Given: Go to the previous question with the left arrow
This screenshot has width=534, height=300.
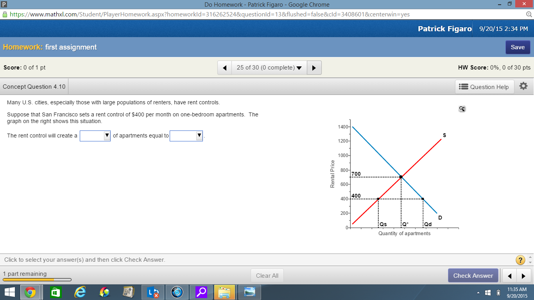Looking at the screenshot, I should tap(224, 67).
